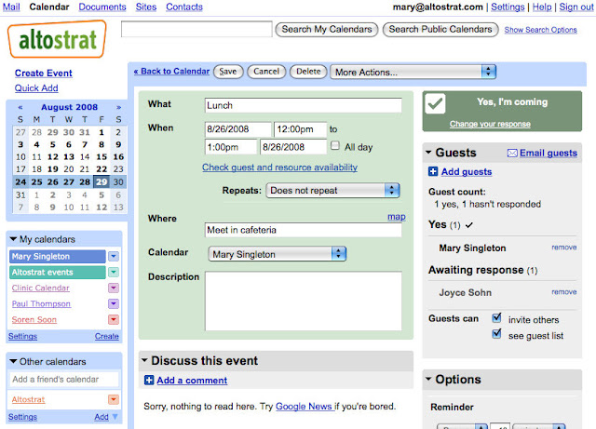Toggle the All day checkbox
The image size is (596, 429).
pyautogui.click(x=335, y=145)
